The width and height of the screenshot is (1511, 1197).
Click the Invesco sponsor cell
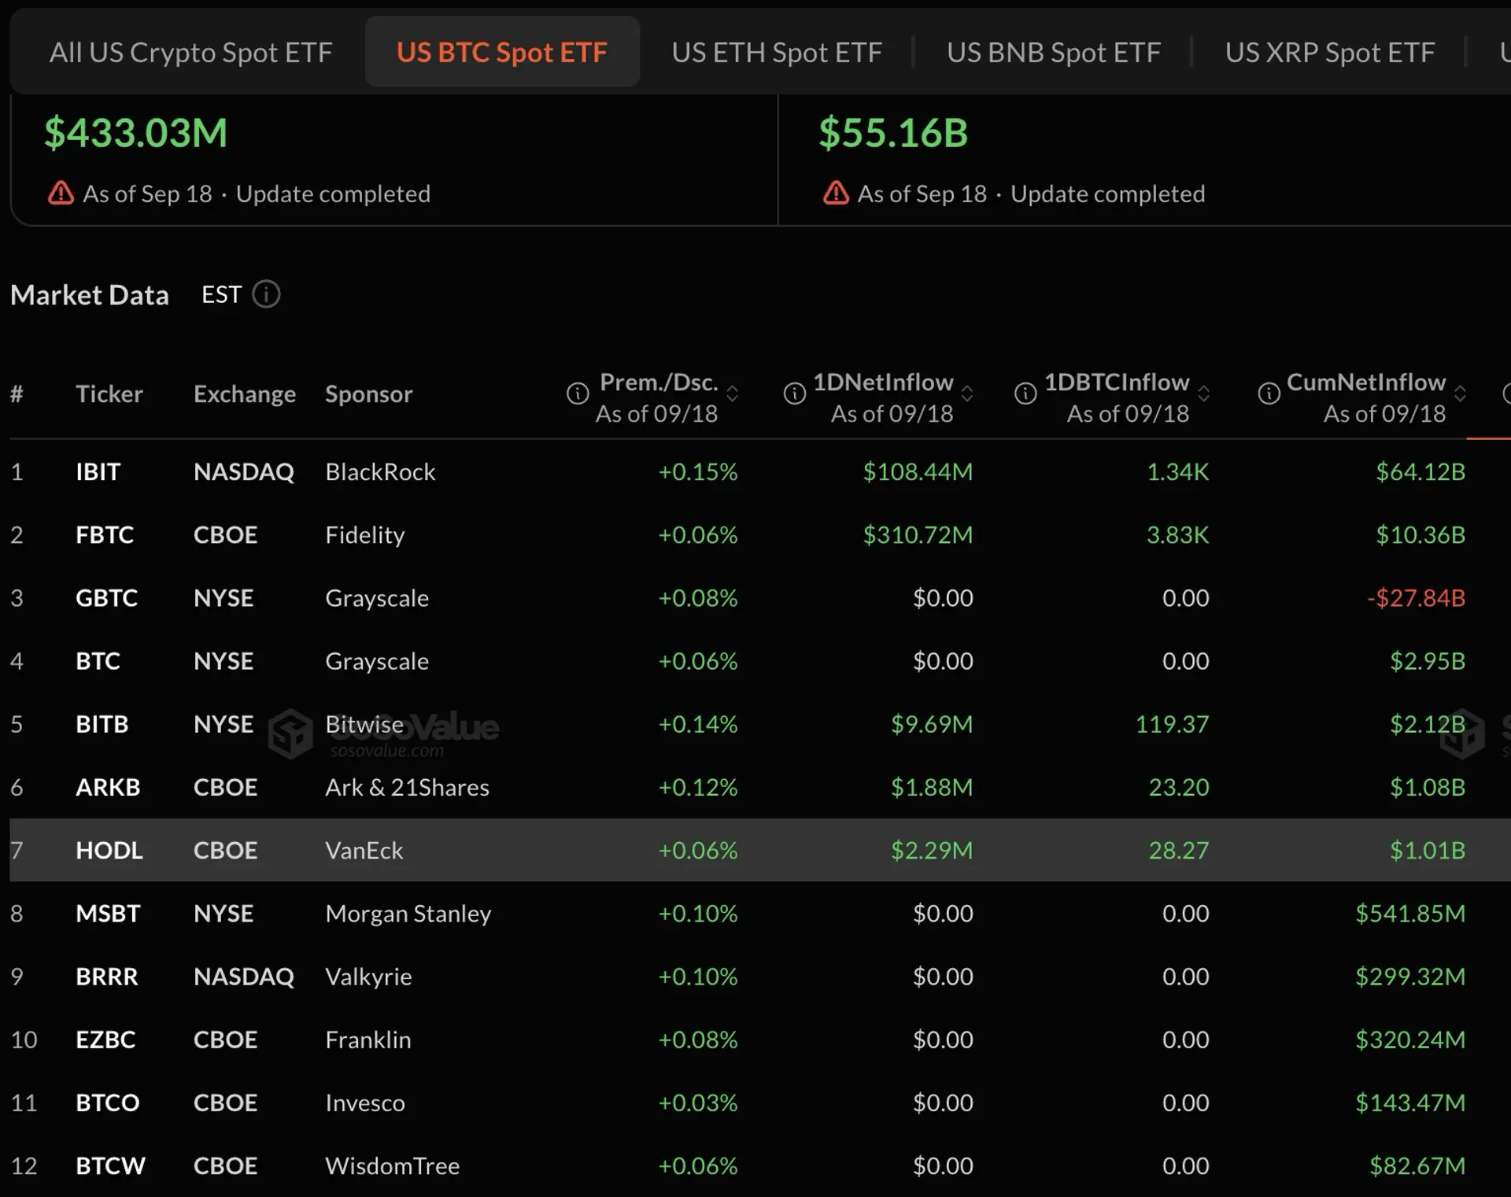365,1102
